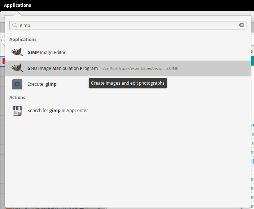Run Execute 'gimp' command entry
Image resolution: width=254 pixels, height=209 pixels.
coord(128,84)
